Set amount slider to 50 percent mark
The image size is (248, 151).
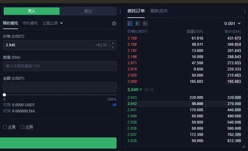(60, 95)
